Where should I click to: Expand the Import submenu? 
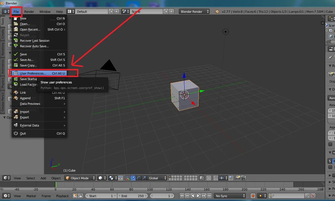coord(39,112)
